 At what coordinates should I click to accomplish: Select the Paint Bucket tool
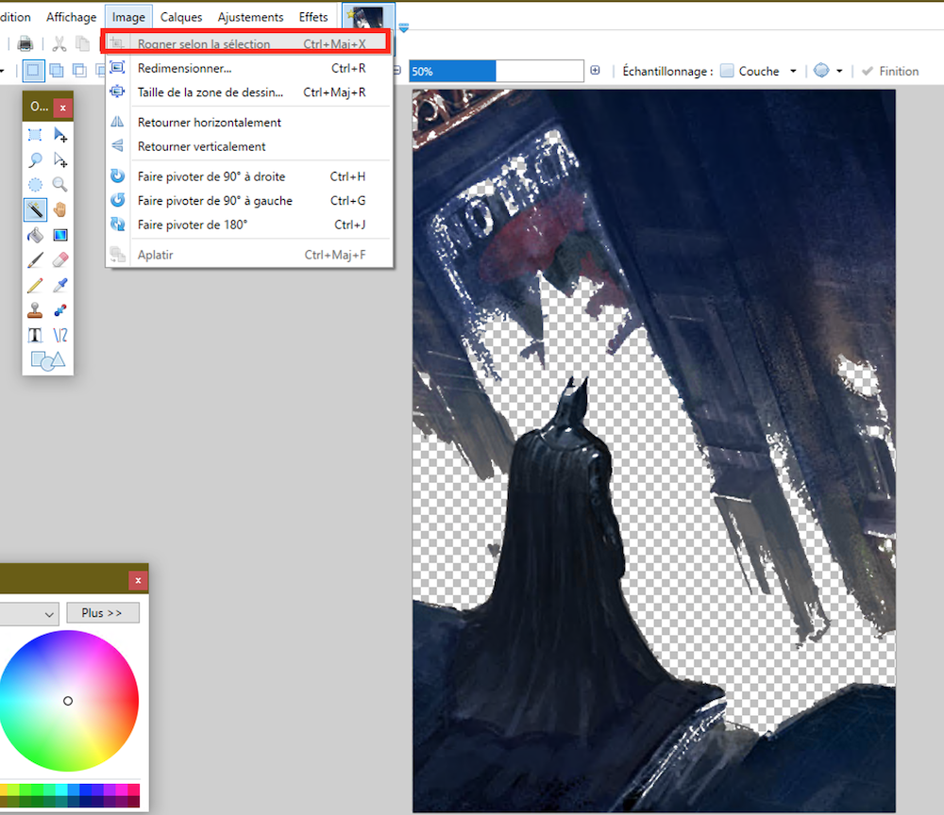point(35,235)
